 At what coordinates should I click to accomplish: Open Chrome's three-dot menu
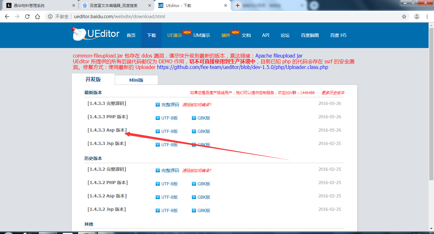(x=427, y=17)
